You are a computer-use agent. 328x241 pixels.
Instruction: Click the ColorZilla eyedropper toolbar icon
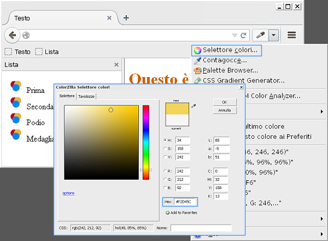(262, 35)
